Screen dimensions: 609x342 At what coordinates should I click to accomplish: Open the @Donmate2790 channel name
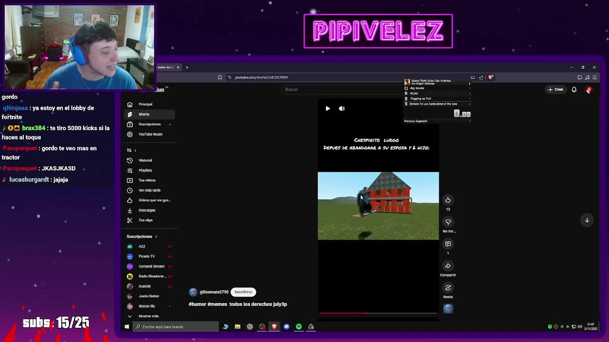pos(214,292)
